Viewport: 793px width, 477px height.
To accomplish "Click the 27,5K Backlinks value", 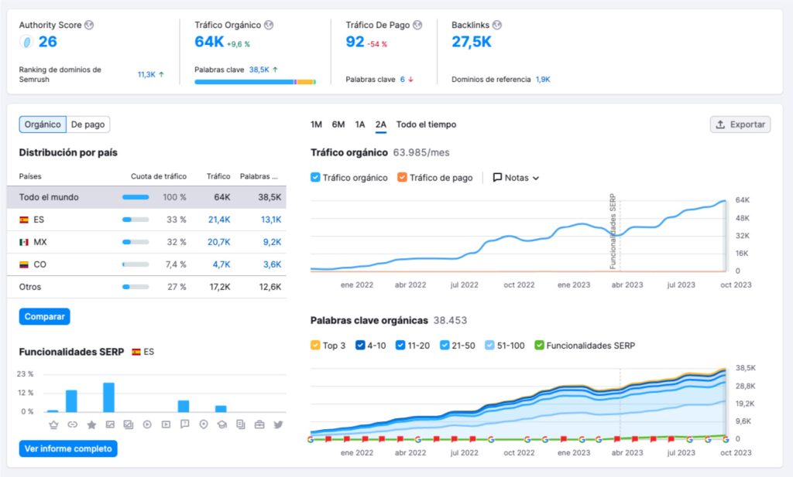I will (472, 42).
